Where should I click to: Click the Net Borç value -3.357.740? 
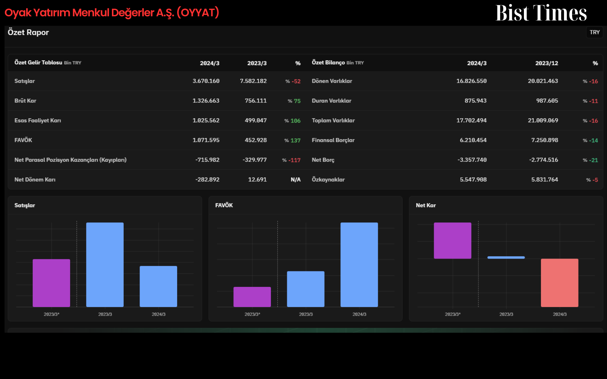coord(472,160)
